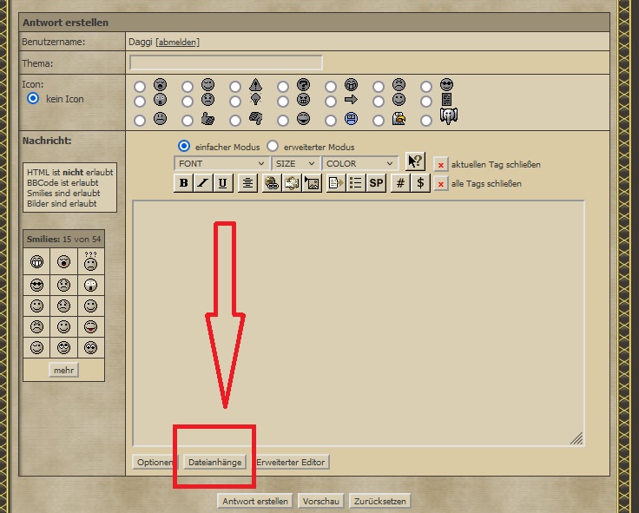The image size is (639, 513).
Task: Open BBCode help with the question-mark cursor icon
Action: pos(415,162)
